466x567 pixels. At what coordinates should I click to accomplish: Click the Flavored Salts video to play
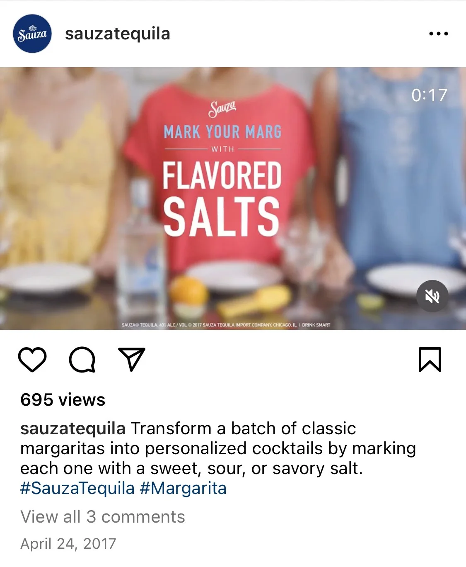coord(233,198)
